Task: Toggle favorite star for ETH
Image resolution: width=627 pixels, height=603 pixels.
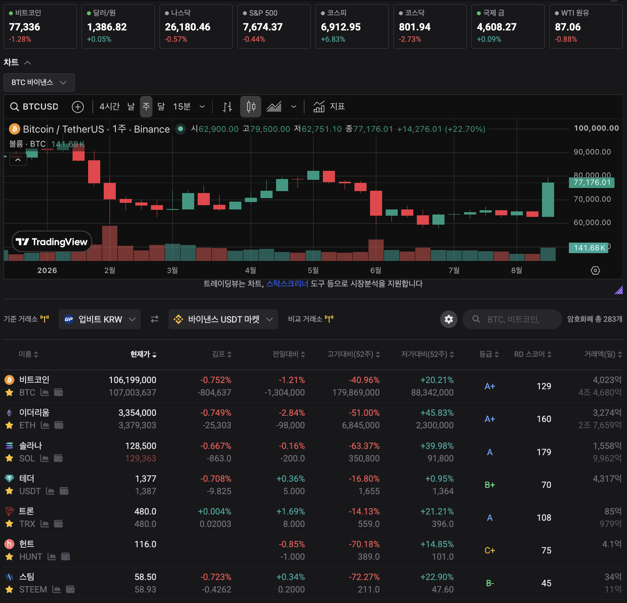Action: pos(9,425)
